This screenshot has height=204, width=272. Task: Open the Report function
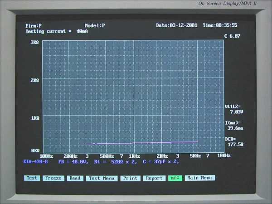click(x=154, y=178)
